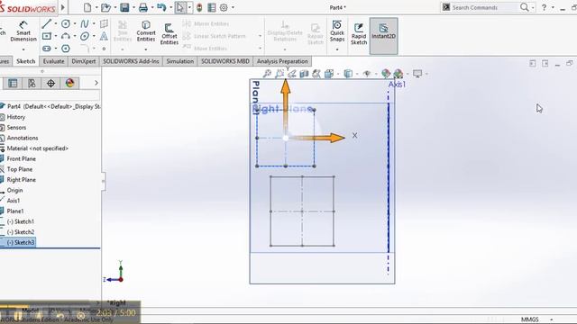The height and width of the screenshot is (324, 577).
Task: Save the part with Save icon
Action: coord(124,7)
